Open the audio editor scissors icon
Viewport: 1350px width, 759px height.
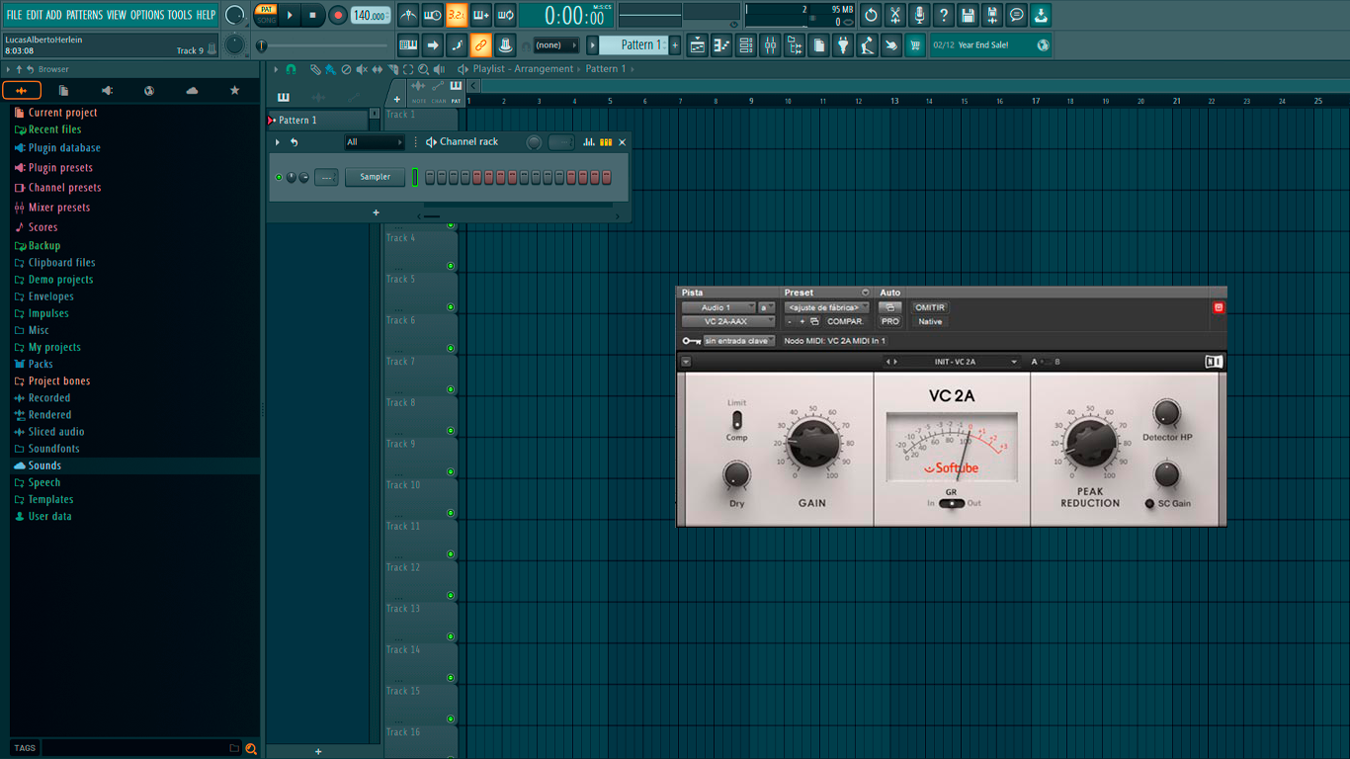coord(895,15)
